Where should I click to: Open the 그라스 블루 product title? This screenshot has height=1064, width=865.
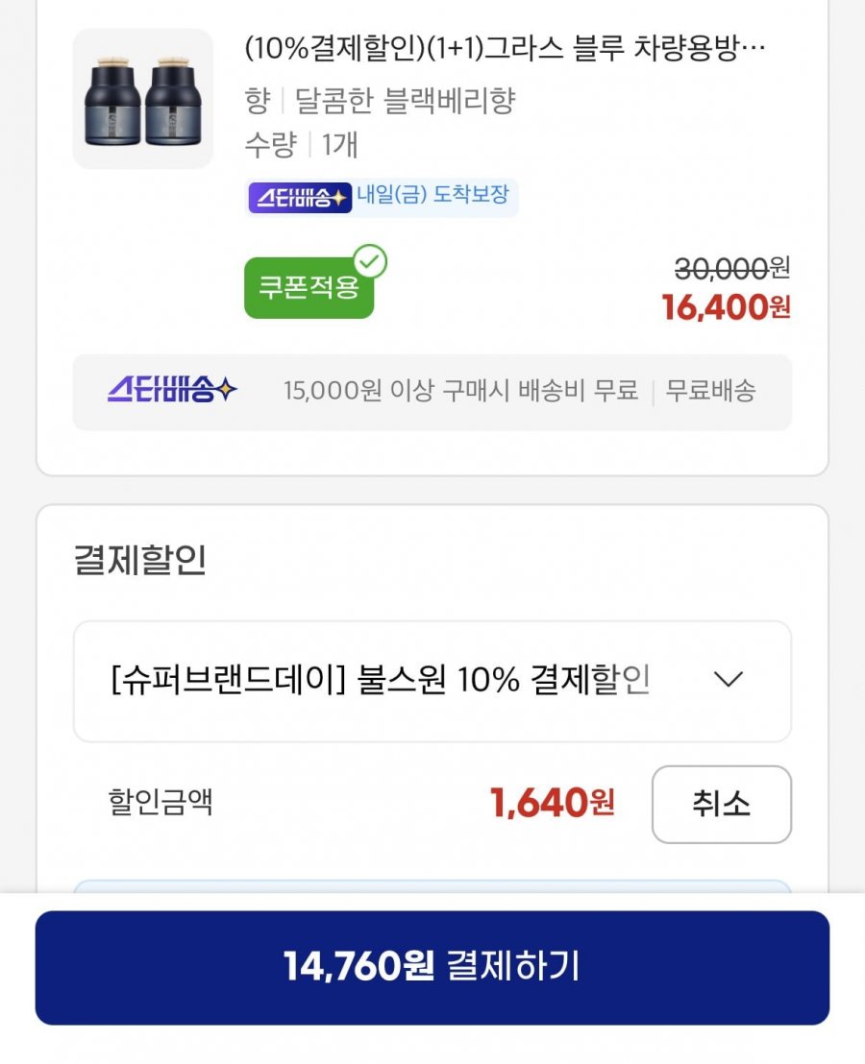506,49
